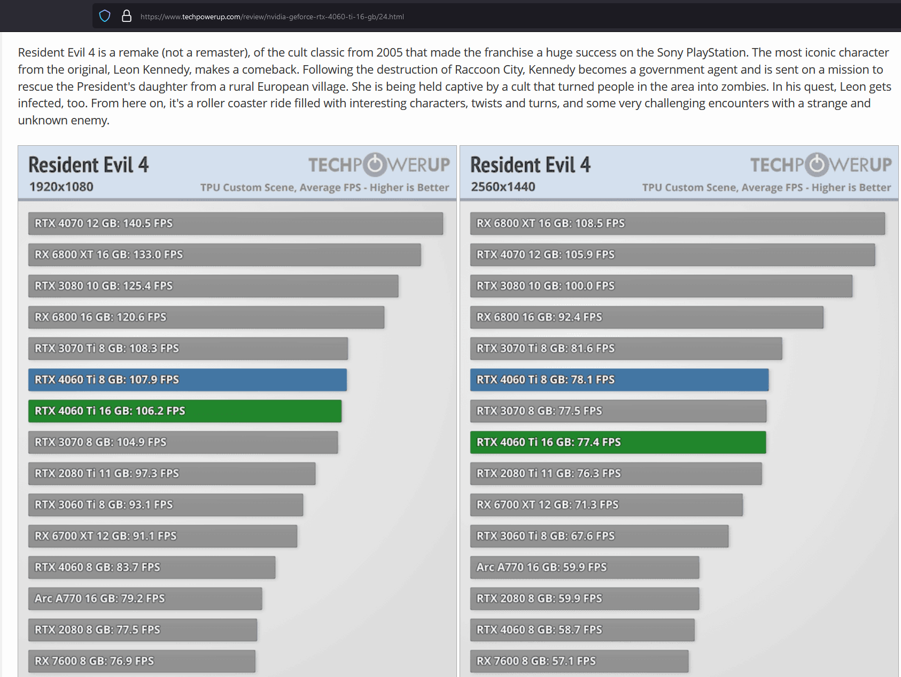Click the blue RTX 4060 Ti 8 GB: 107.9 FPS bar

(188, 380)
